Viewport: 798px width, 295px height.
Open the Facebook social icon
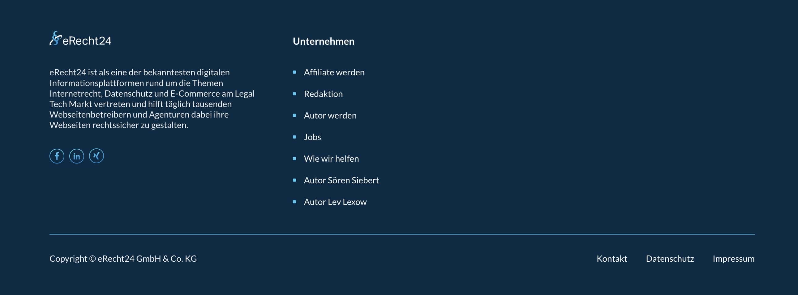(x=57, y=156)
